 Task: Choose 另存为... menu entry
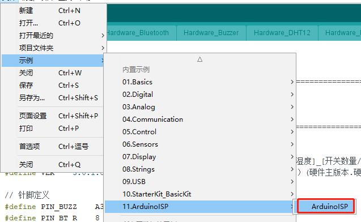(53, 98)
